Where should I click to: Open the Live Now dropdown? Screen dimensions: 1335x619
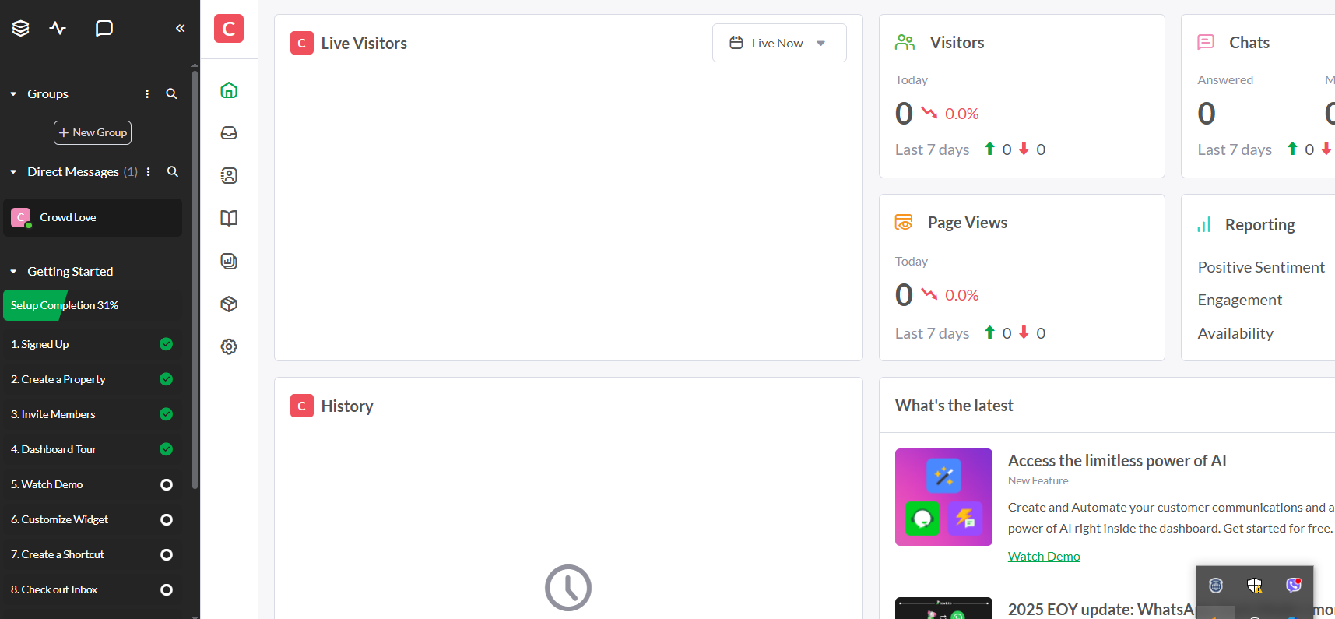tap(779, 43)
